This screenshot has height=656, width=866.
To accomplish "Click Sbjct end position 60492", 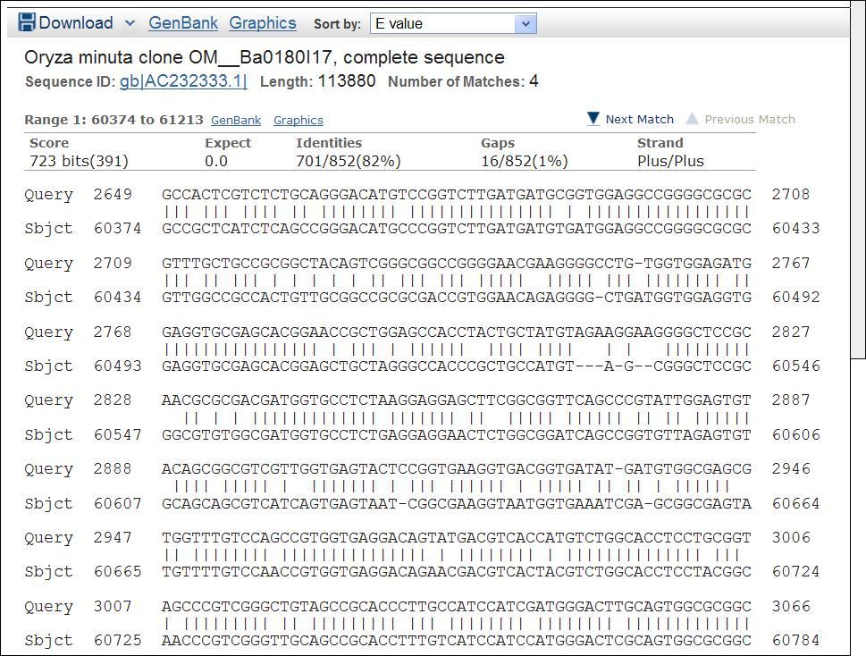I will pos(796,298).
